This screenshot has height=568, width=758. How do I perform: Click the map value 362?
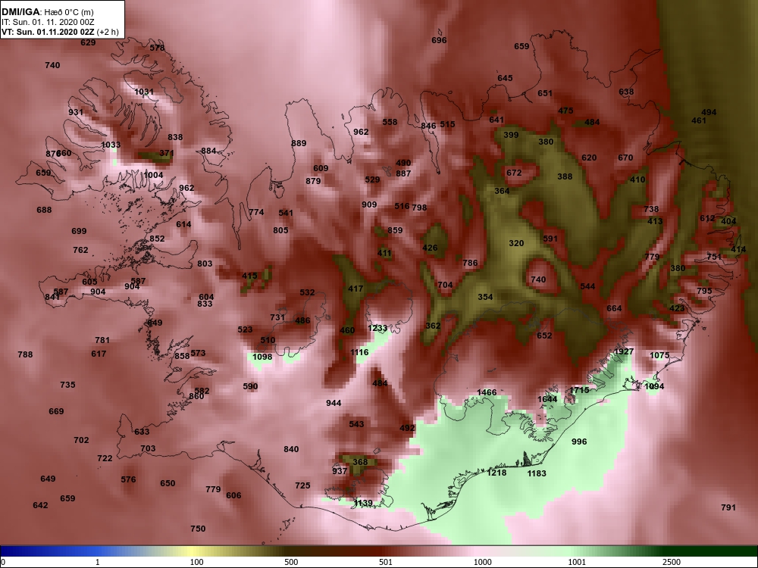click(x=433, y=326)
